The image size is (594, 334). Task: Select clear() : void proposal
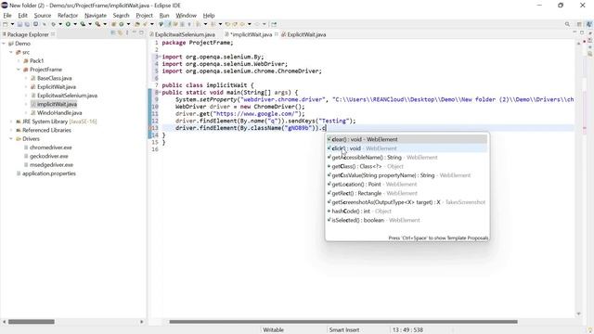coord(407,139)
